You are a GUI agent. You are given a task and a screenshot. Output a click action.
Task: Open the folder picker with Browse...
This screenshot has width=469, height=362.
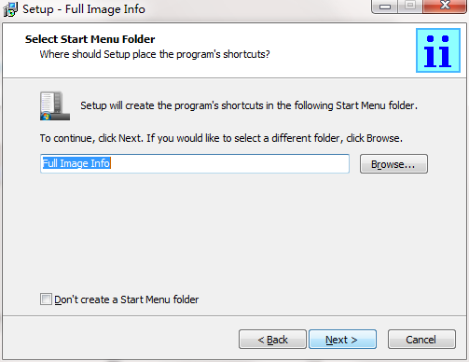tap(393, 164)
